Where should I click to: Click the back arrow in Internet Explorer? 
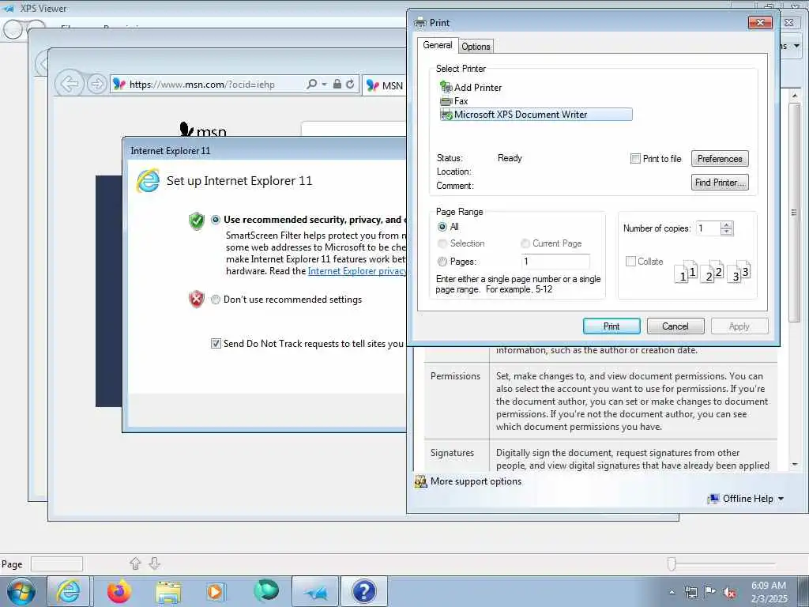tap(70, 84)
